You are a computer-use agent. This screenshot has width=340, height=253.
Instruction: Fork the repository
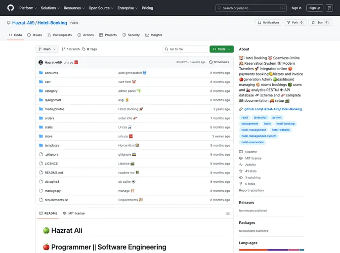(x=296, y=22)
